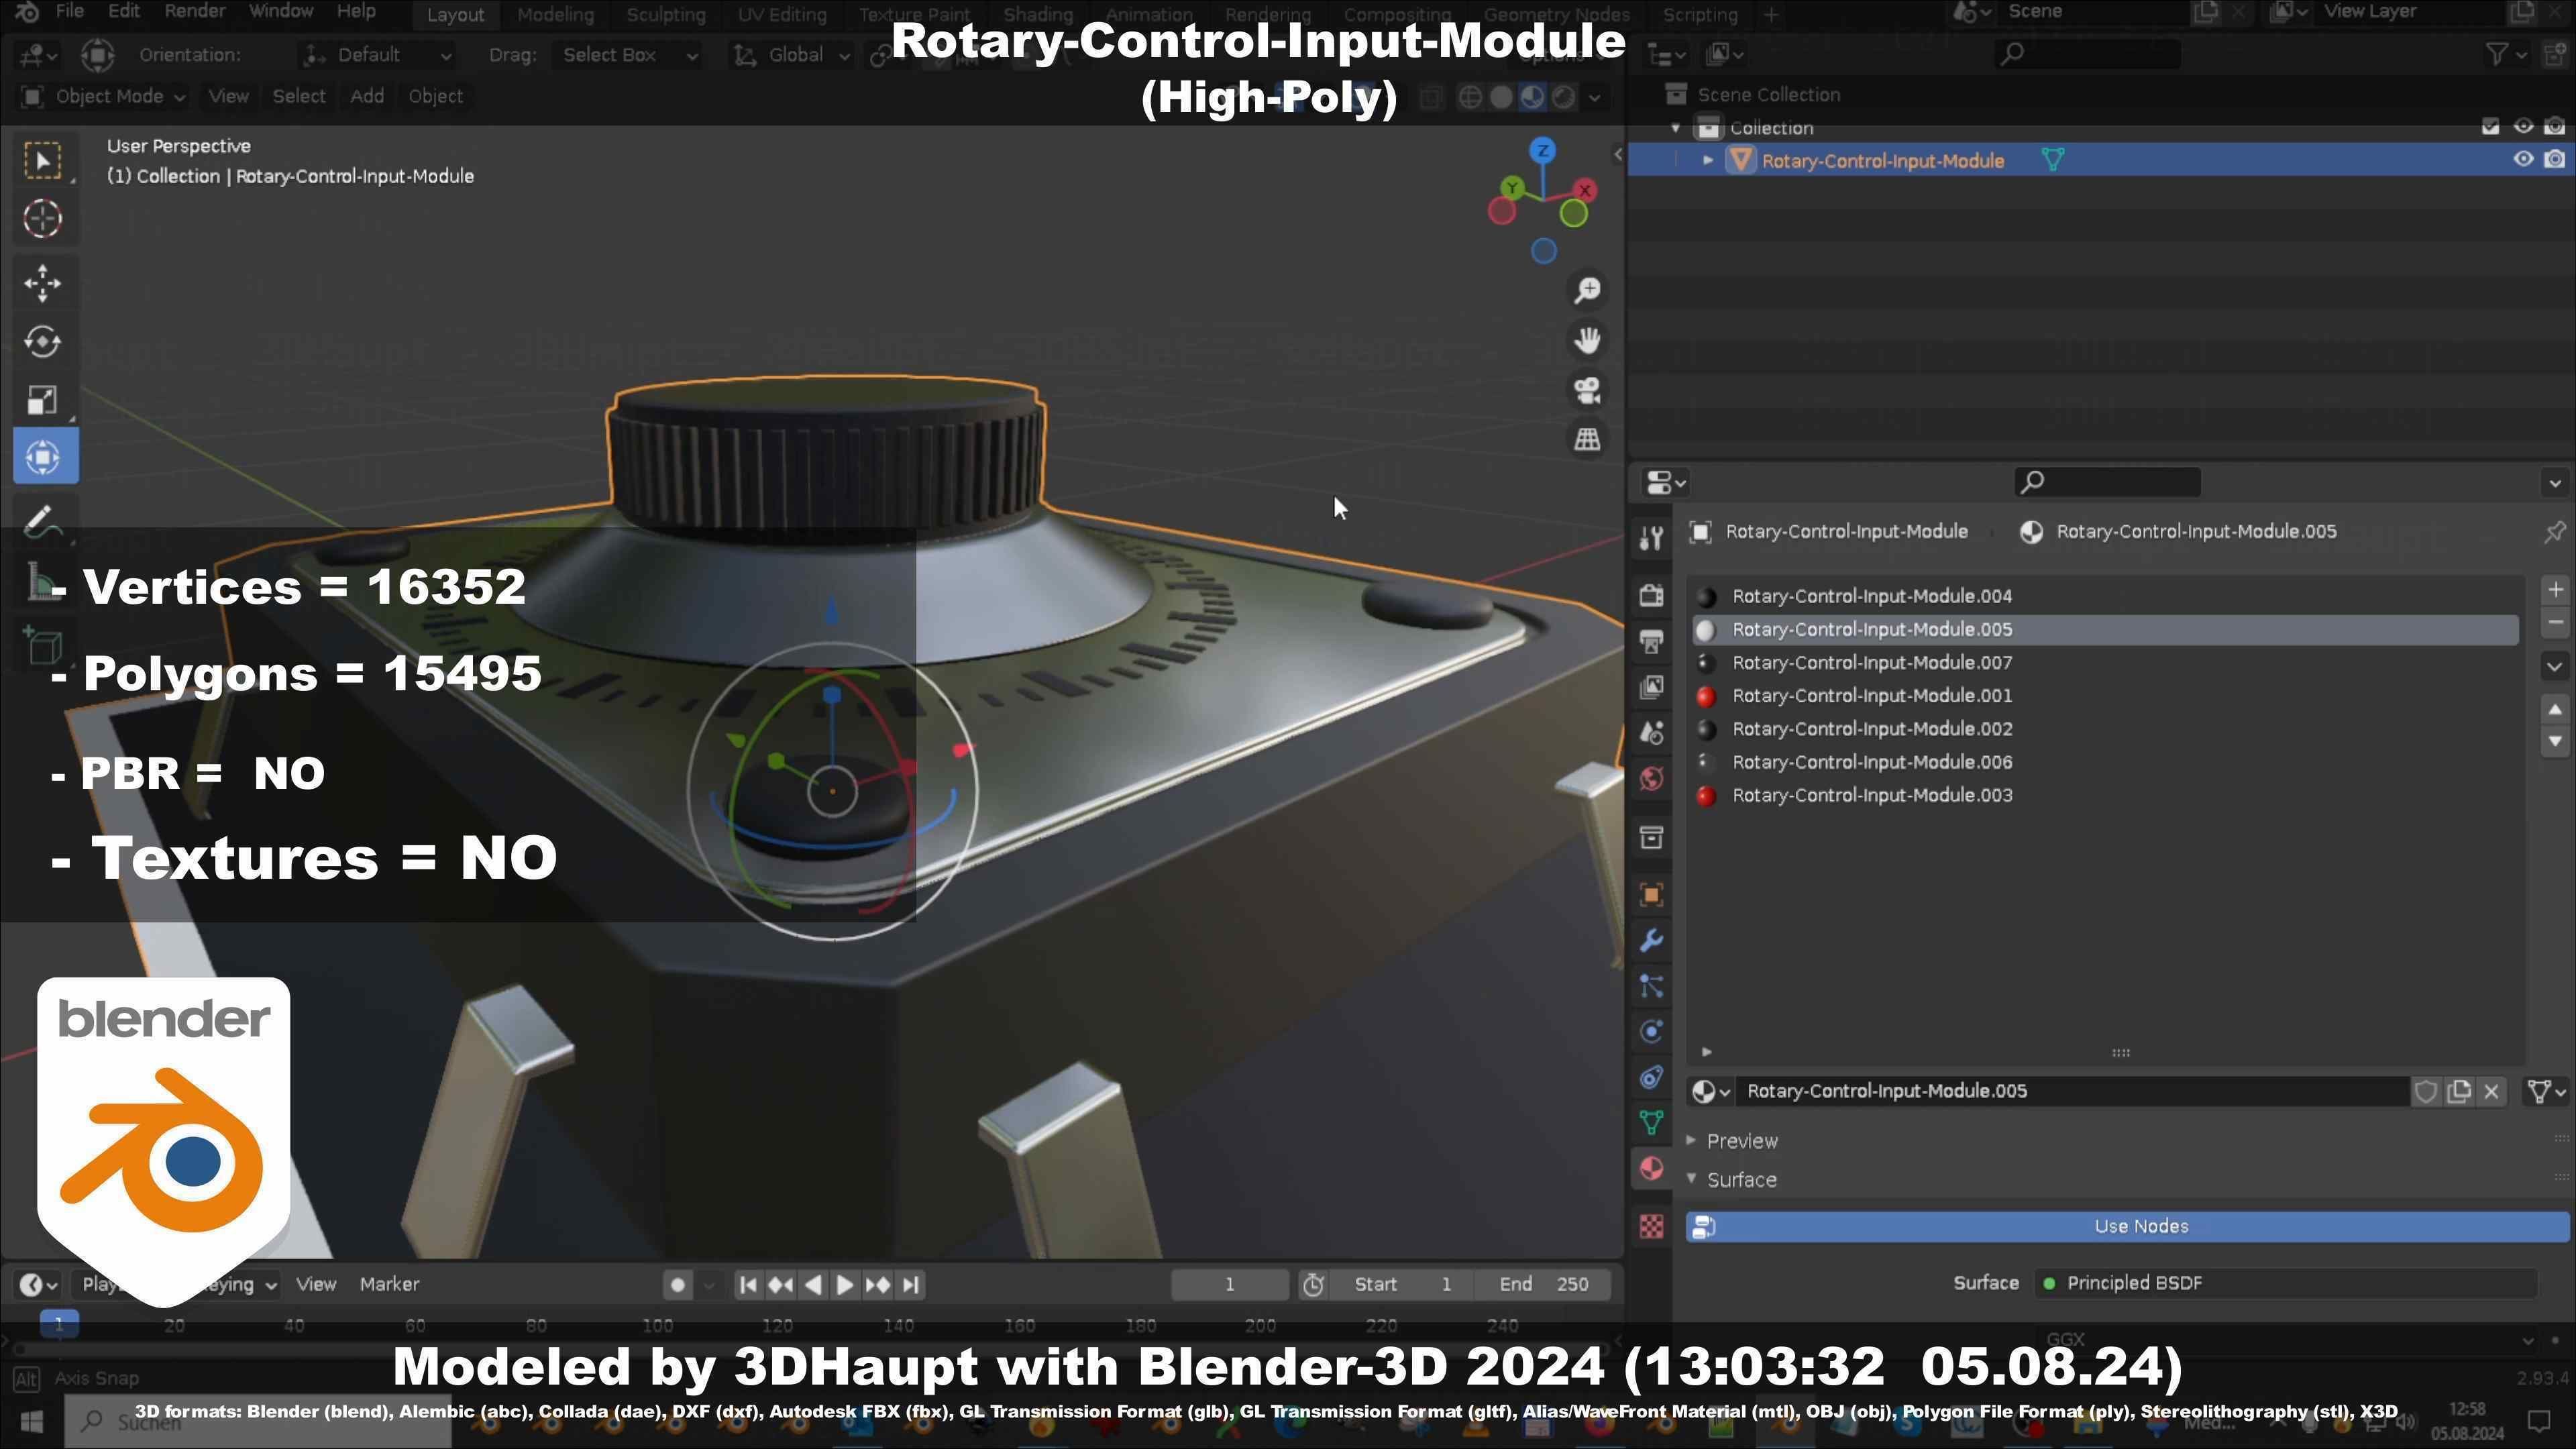Viewport: 2576px width, 1449px height.
Task: Jump to the timeline end frame
Action: 910,1285
